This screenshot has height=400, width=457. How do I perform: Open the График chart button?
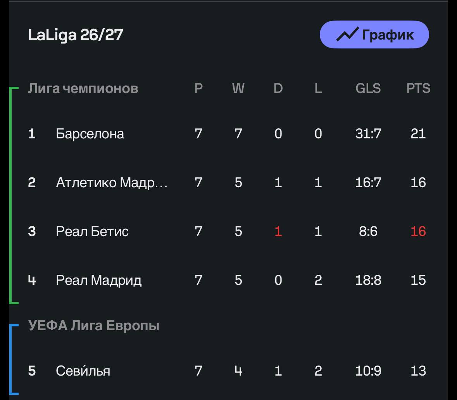[374, 35]
